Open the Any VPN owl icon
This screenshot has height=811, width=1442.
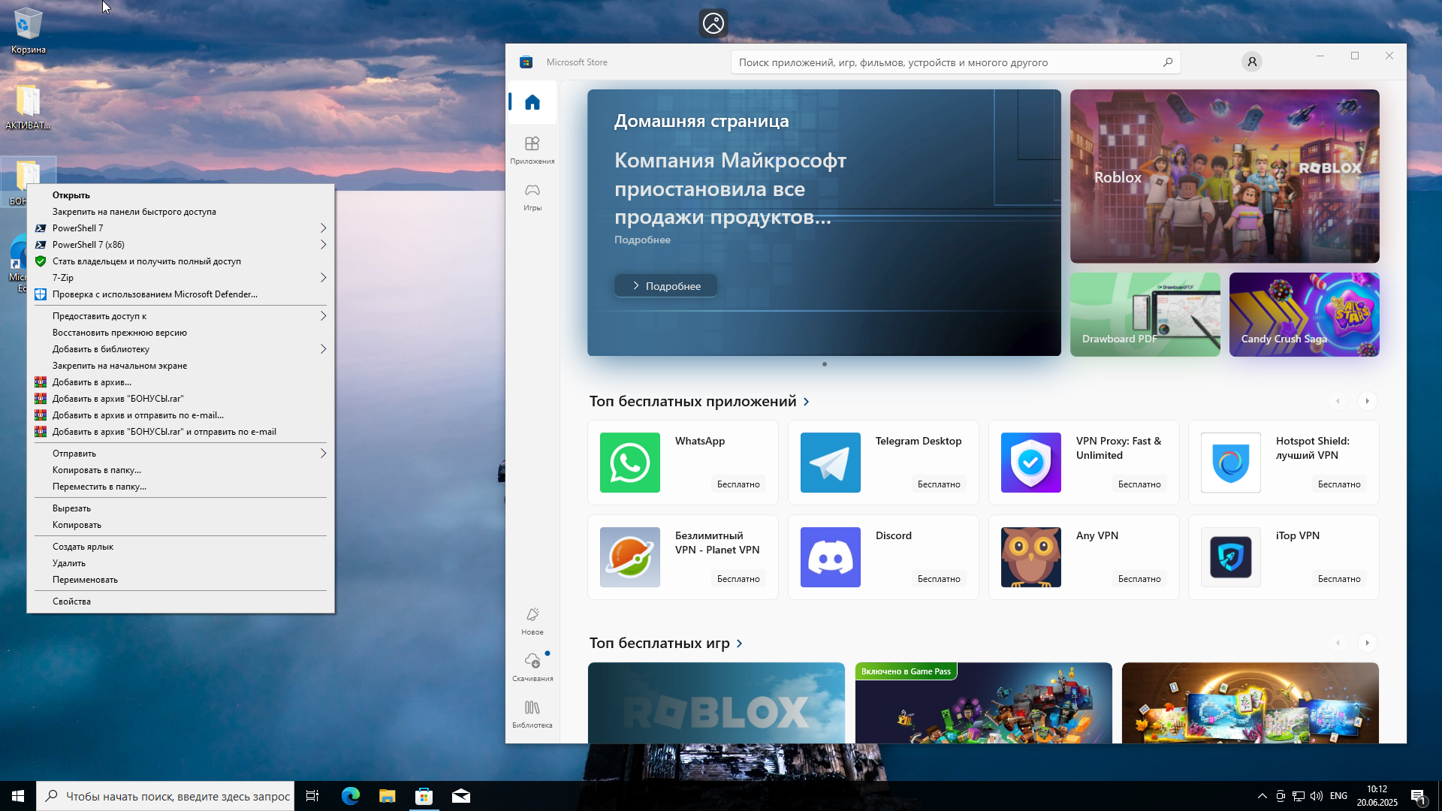click(x=1031, y=557)
